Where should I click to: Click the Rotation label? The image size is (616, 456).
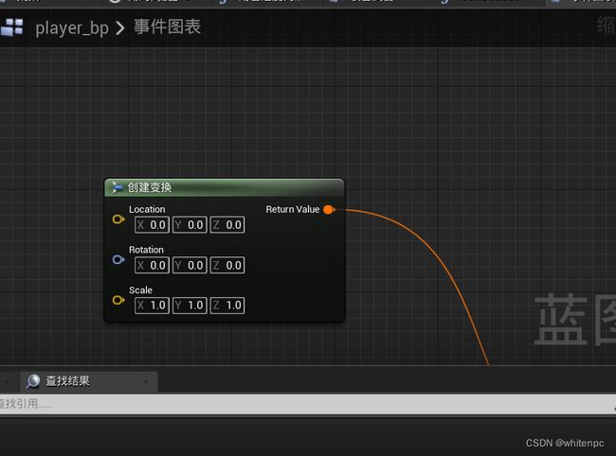(x=146, y=250)
